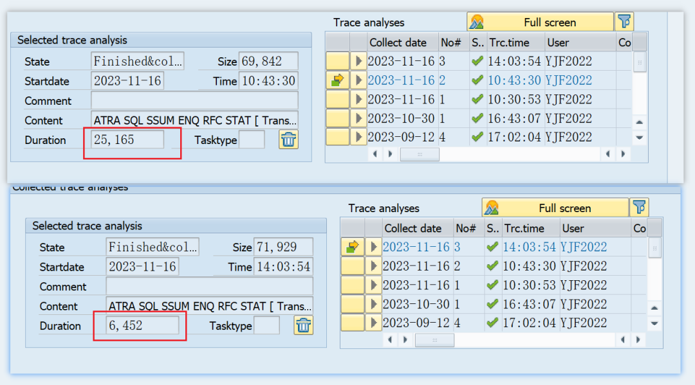
Task: Expand the 14:03:54 row arrow in bottom table
Action: (374, 247)
